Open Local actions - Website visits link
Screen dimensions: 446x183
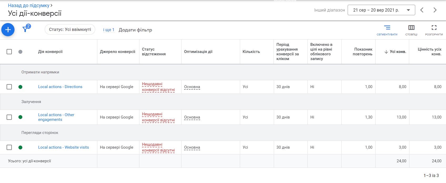point(63,147)
